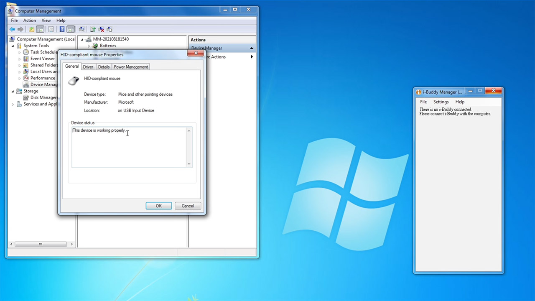Click the Device status scroll down arrow
Viewport: 535px width, 301px height.
click(189, 164)
